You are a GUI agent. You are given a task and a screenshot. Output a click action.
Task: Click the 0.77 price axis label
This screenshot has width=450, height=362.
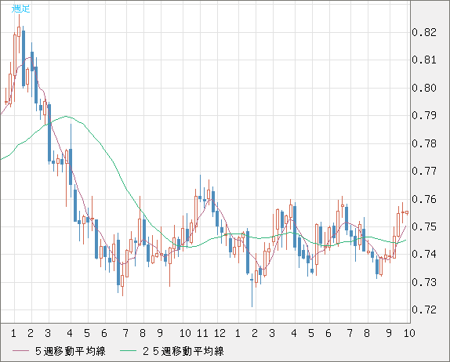[424, 172]
